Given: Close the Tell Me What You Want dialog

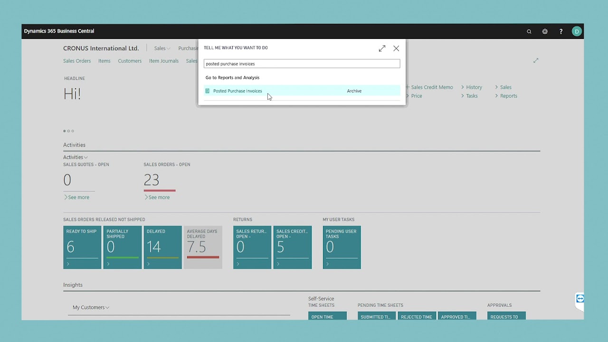Looking at the screenshot, I should click(x=396, y=48).
